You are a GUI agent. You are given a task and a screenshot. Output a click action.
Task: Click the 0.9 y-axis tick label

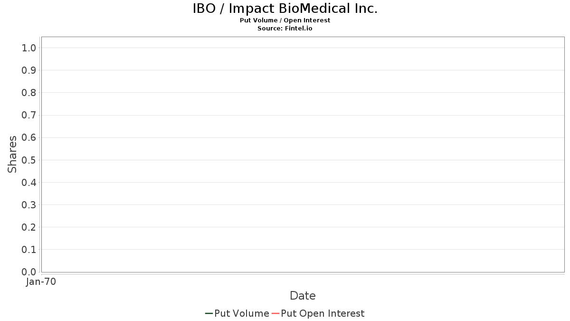[x=29, y=70]
